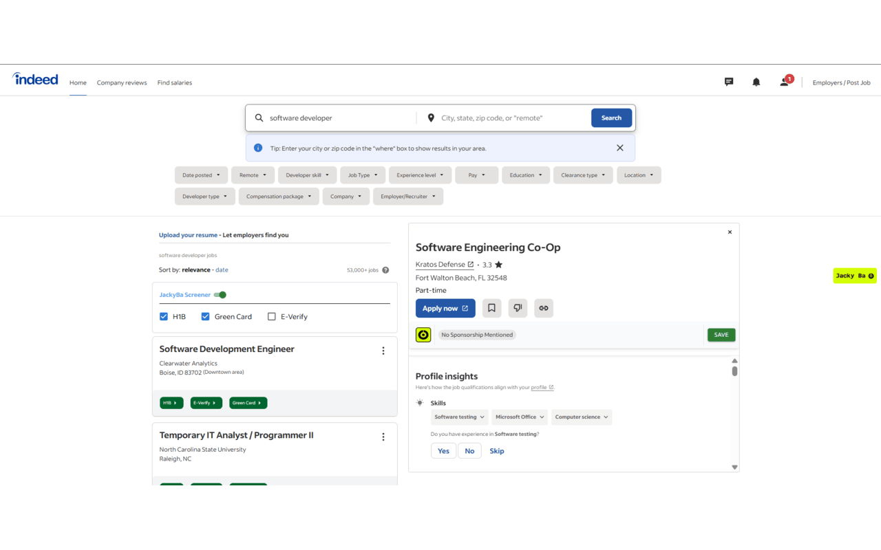Dismiss the location tip banner

(620, 148)
